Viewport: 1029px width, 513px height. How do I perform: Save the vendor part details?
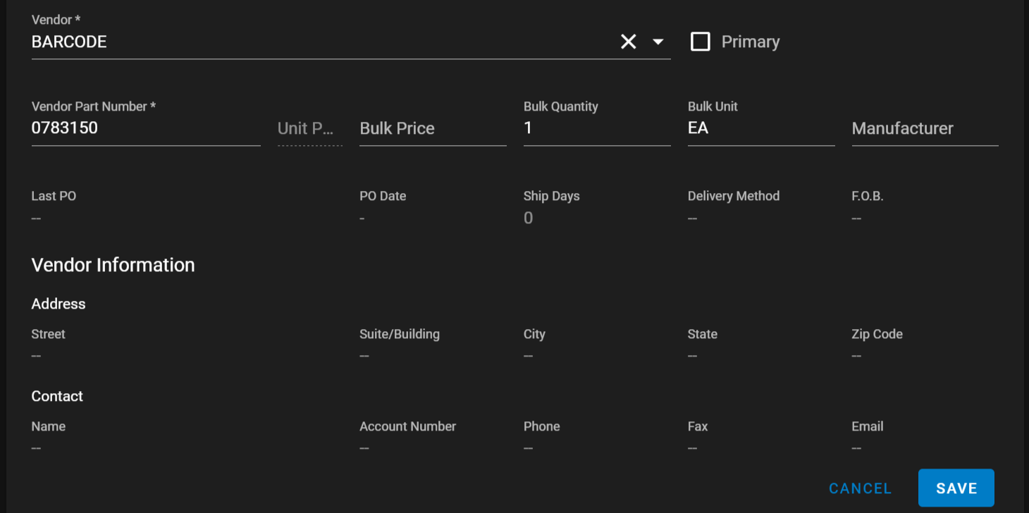tap(956, 488)
